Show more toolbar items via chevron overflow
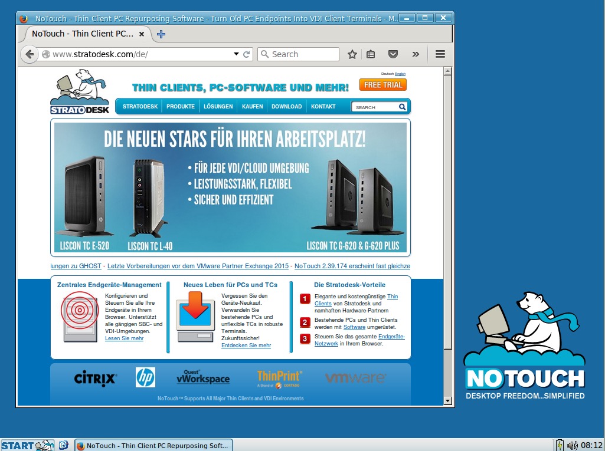Viewport: 605px width, 451px height. pos(416,54)
